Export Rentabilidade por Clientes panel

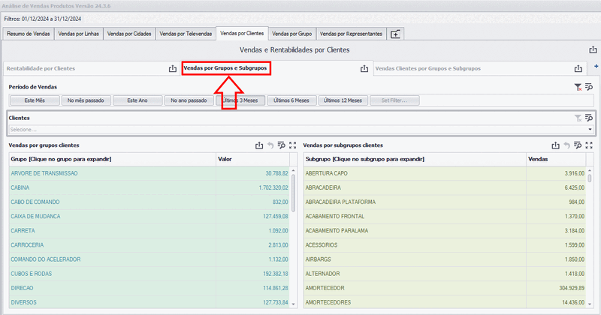click(x=173, y=68)
